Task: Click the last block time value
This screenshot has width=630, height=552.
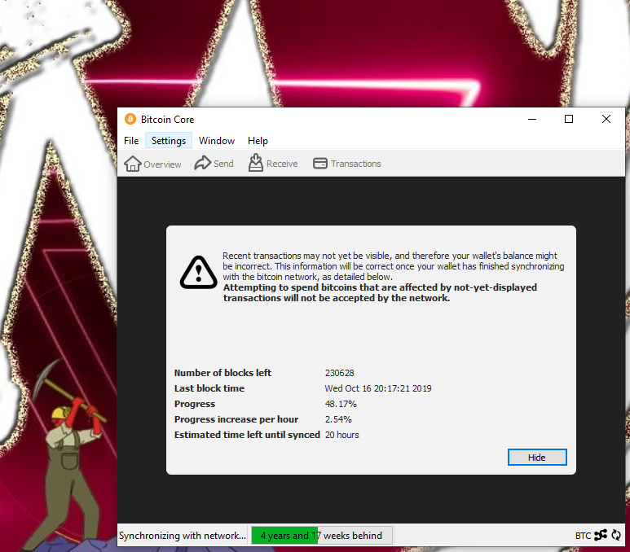Action: 378,388
